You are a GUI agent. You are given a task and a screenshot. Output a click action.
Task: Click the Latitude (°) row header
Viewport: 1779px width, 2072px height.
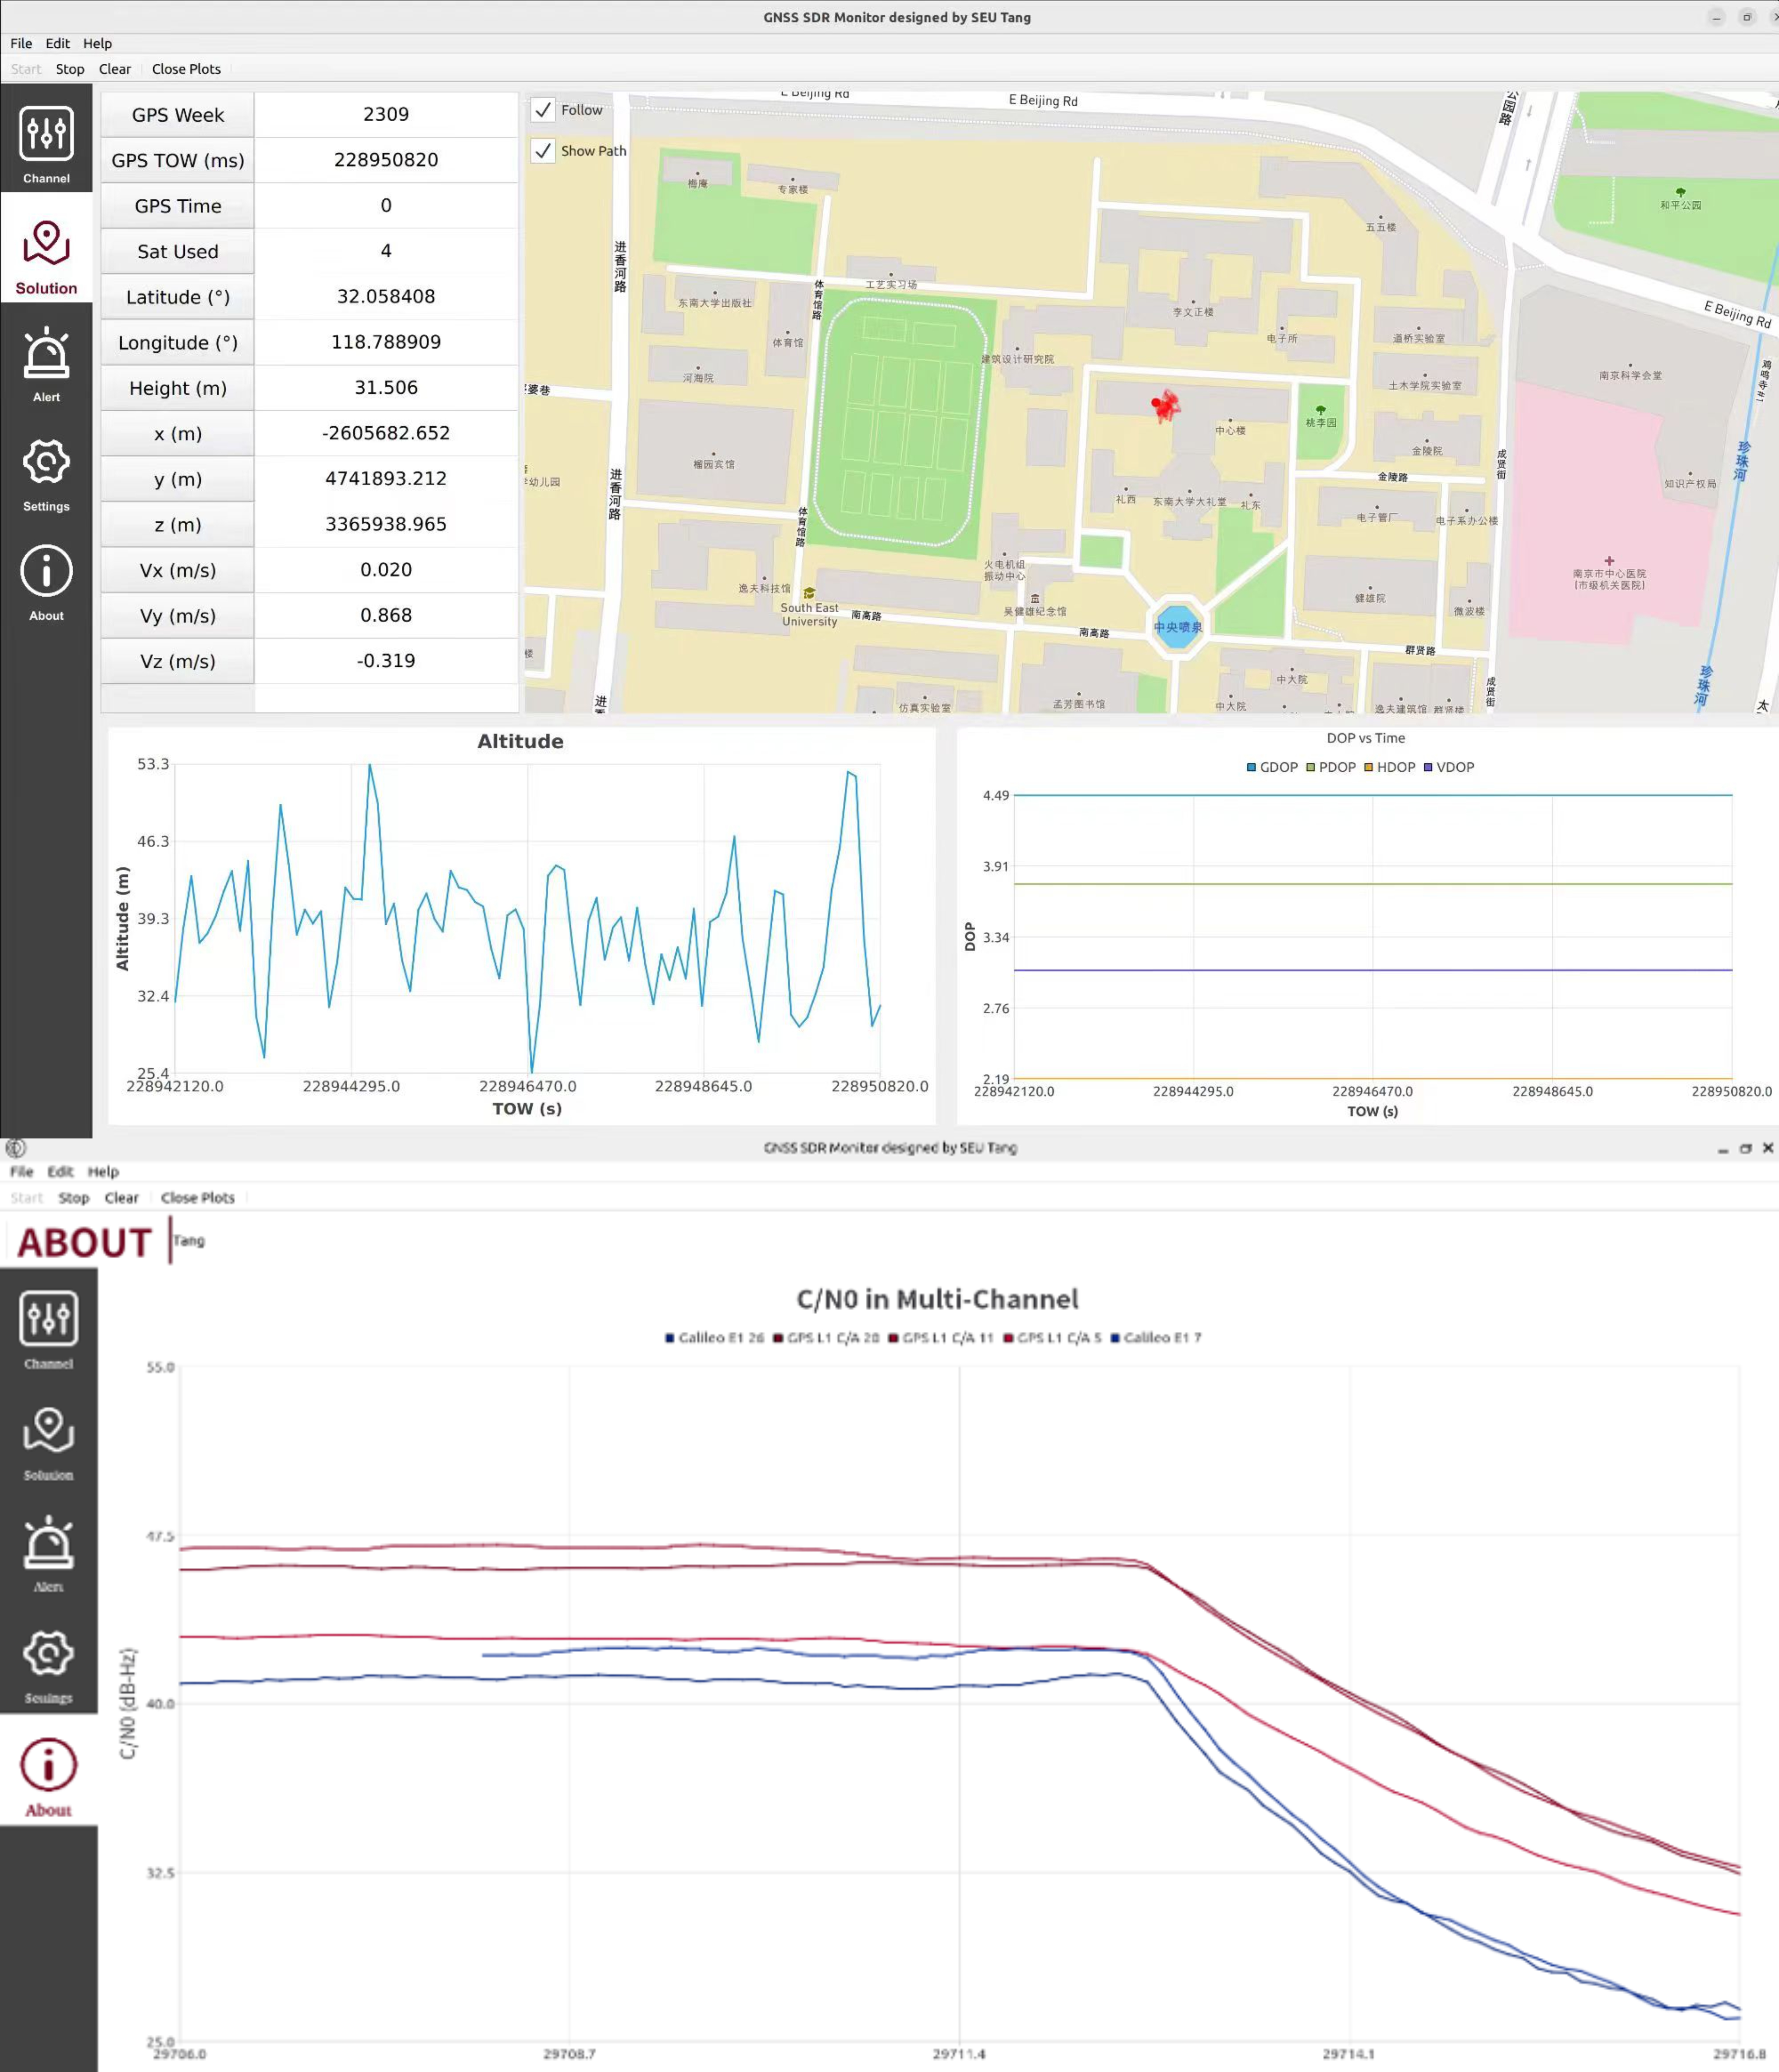click(x=178, y=297)
